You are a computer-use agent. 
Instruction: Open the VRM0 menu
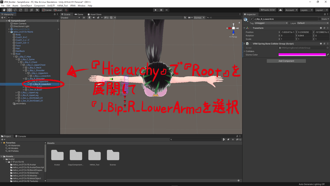pyautogui.click(x=73, y=6)
